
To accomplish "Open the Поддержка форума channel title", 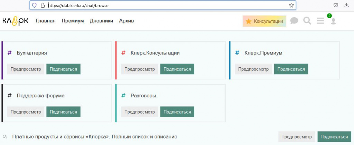I will (x=41, y=96).
